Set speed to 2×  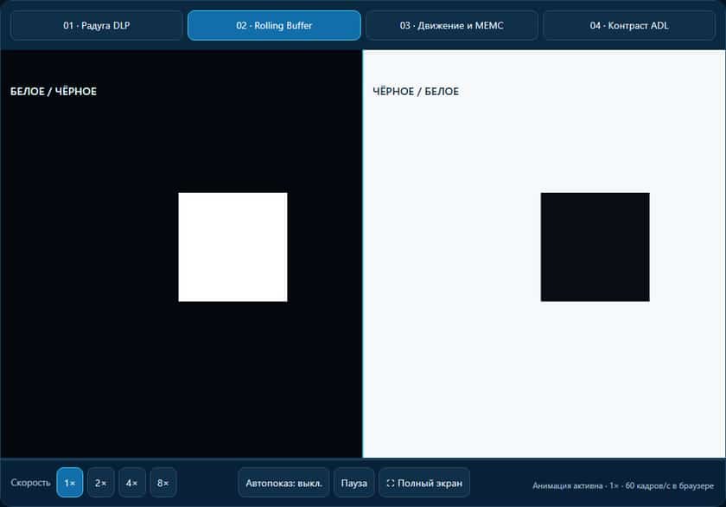pyautogui.click(x=101, y=483)
